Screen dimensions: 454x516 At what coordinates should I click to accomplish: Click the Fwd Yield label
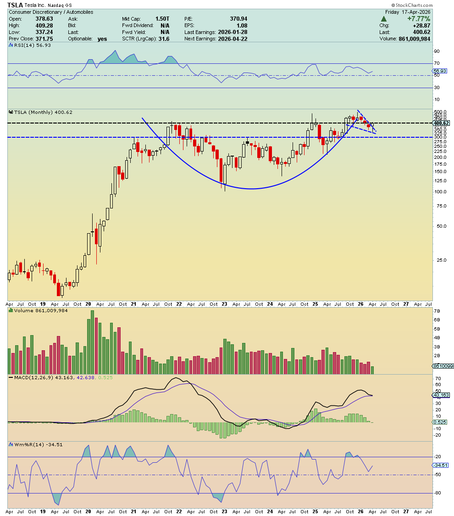pyautogui.click(x=134, y=32)
